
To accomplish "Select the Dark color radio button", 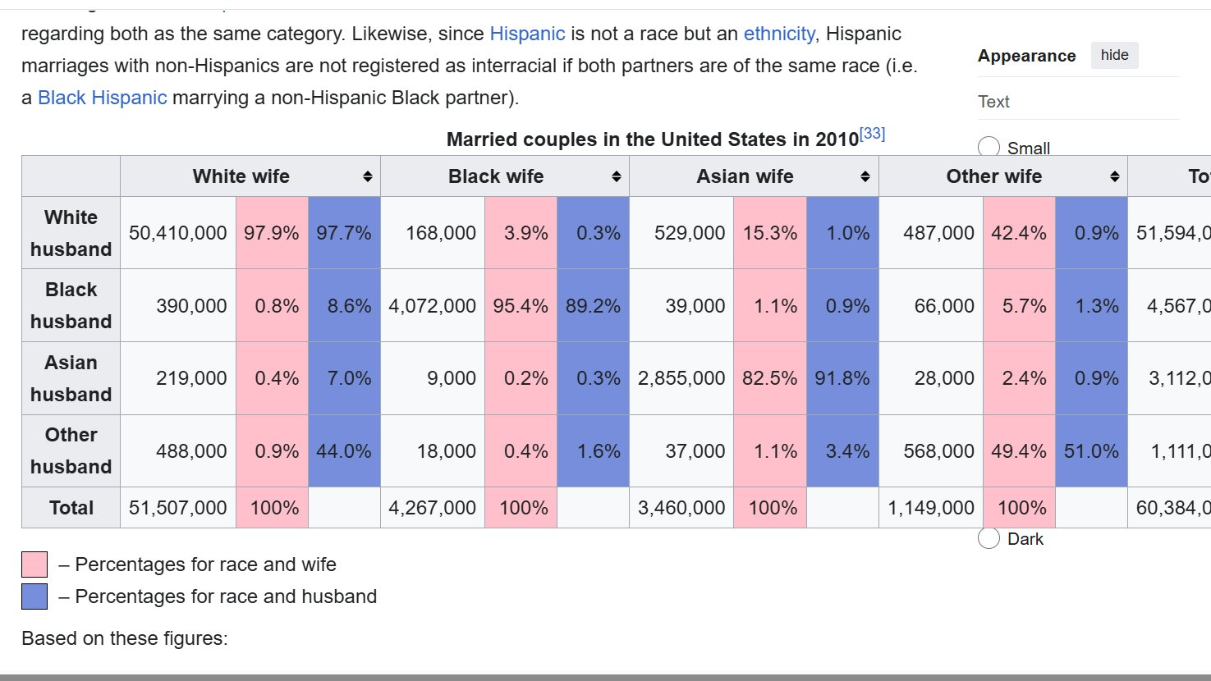I will pos(989,538).
